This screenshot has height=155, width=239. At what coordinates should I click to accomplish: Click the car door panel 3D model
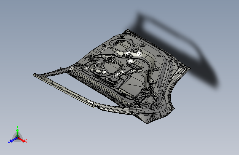[112, 76]
